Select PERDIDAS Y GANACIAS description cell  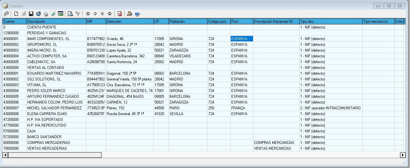click(56, 33)
